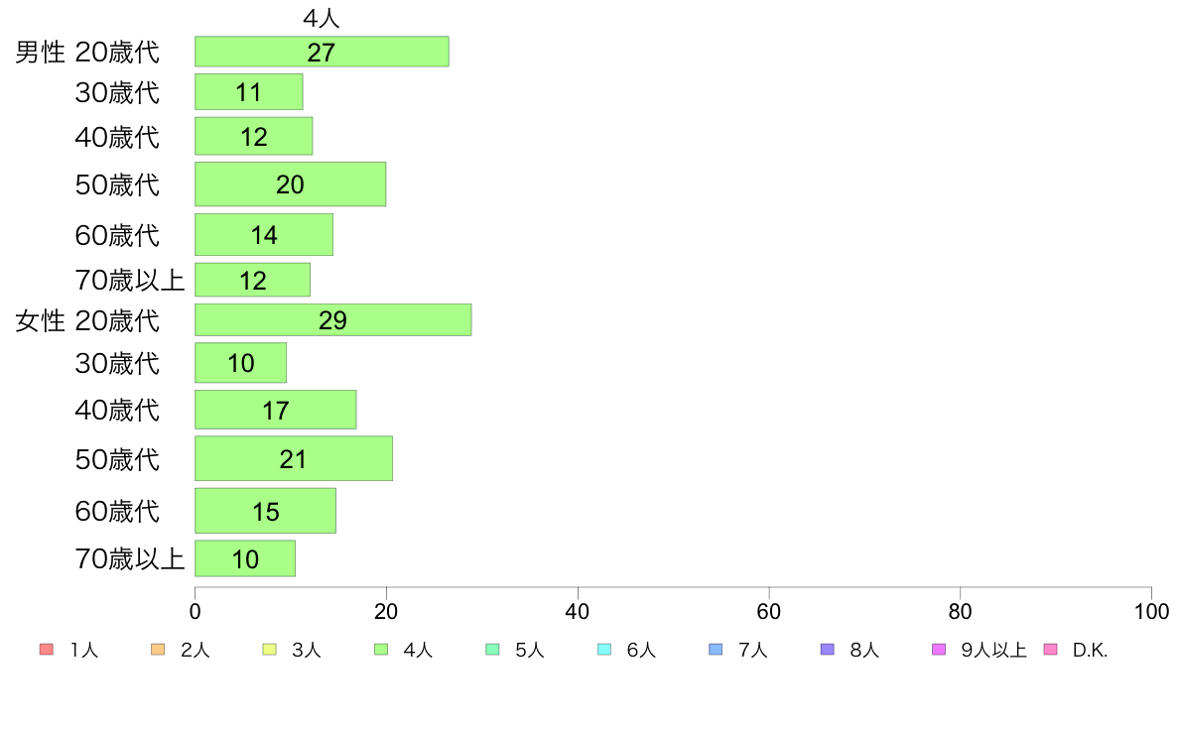
Task: Select the 男性 20歳代 bar showing 27
Action: (322, 52)
